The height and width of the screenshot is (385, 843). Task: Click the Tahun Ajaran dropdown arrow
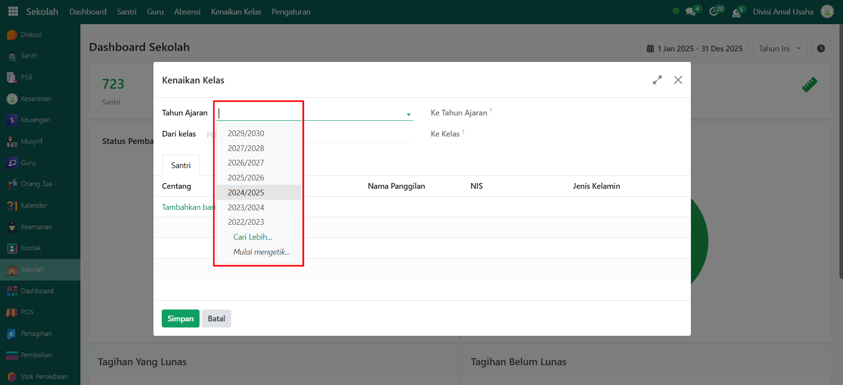point(408,115)
